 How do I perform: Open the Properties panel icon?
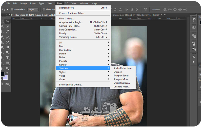pos(194,27)
